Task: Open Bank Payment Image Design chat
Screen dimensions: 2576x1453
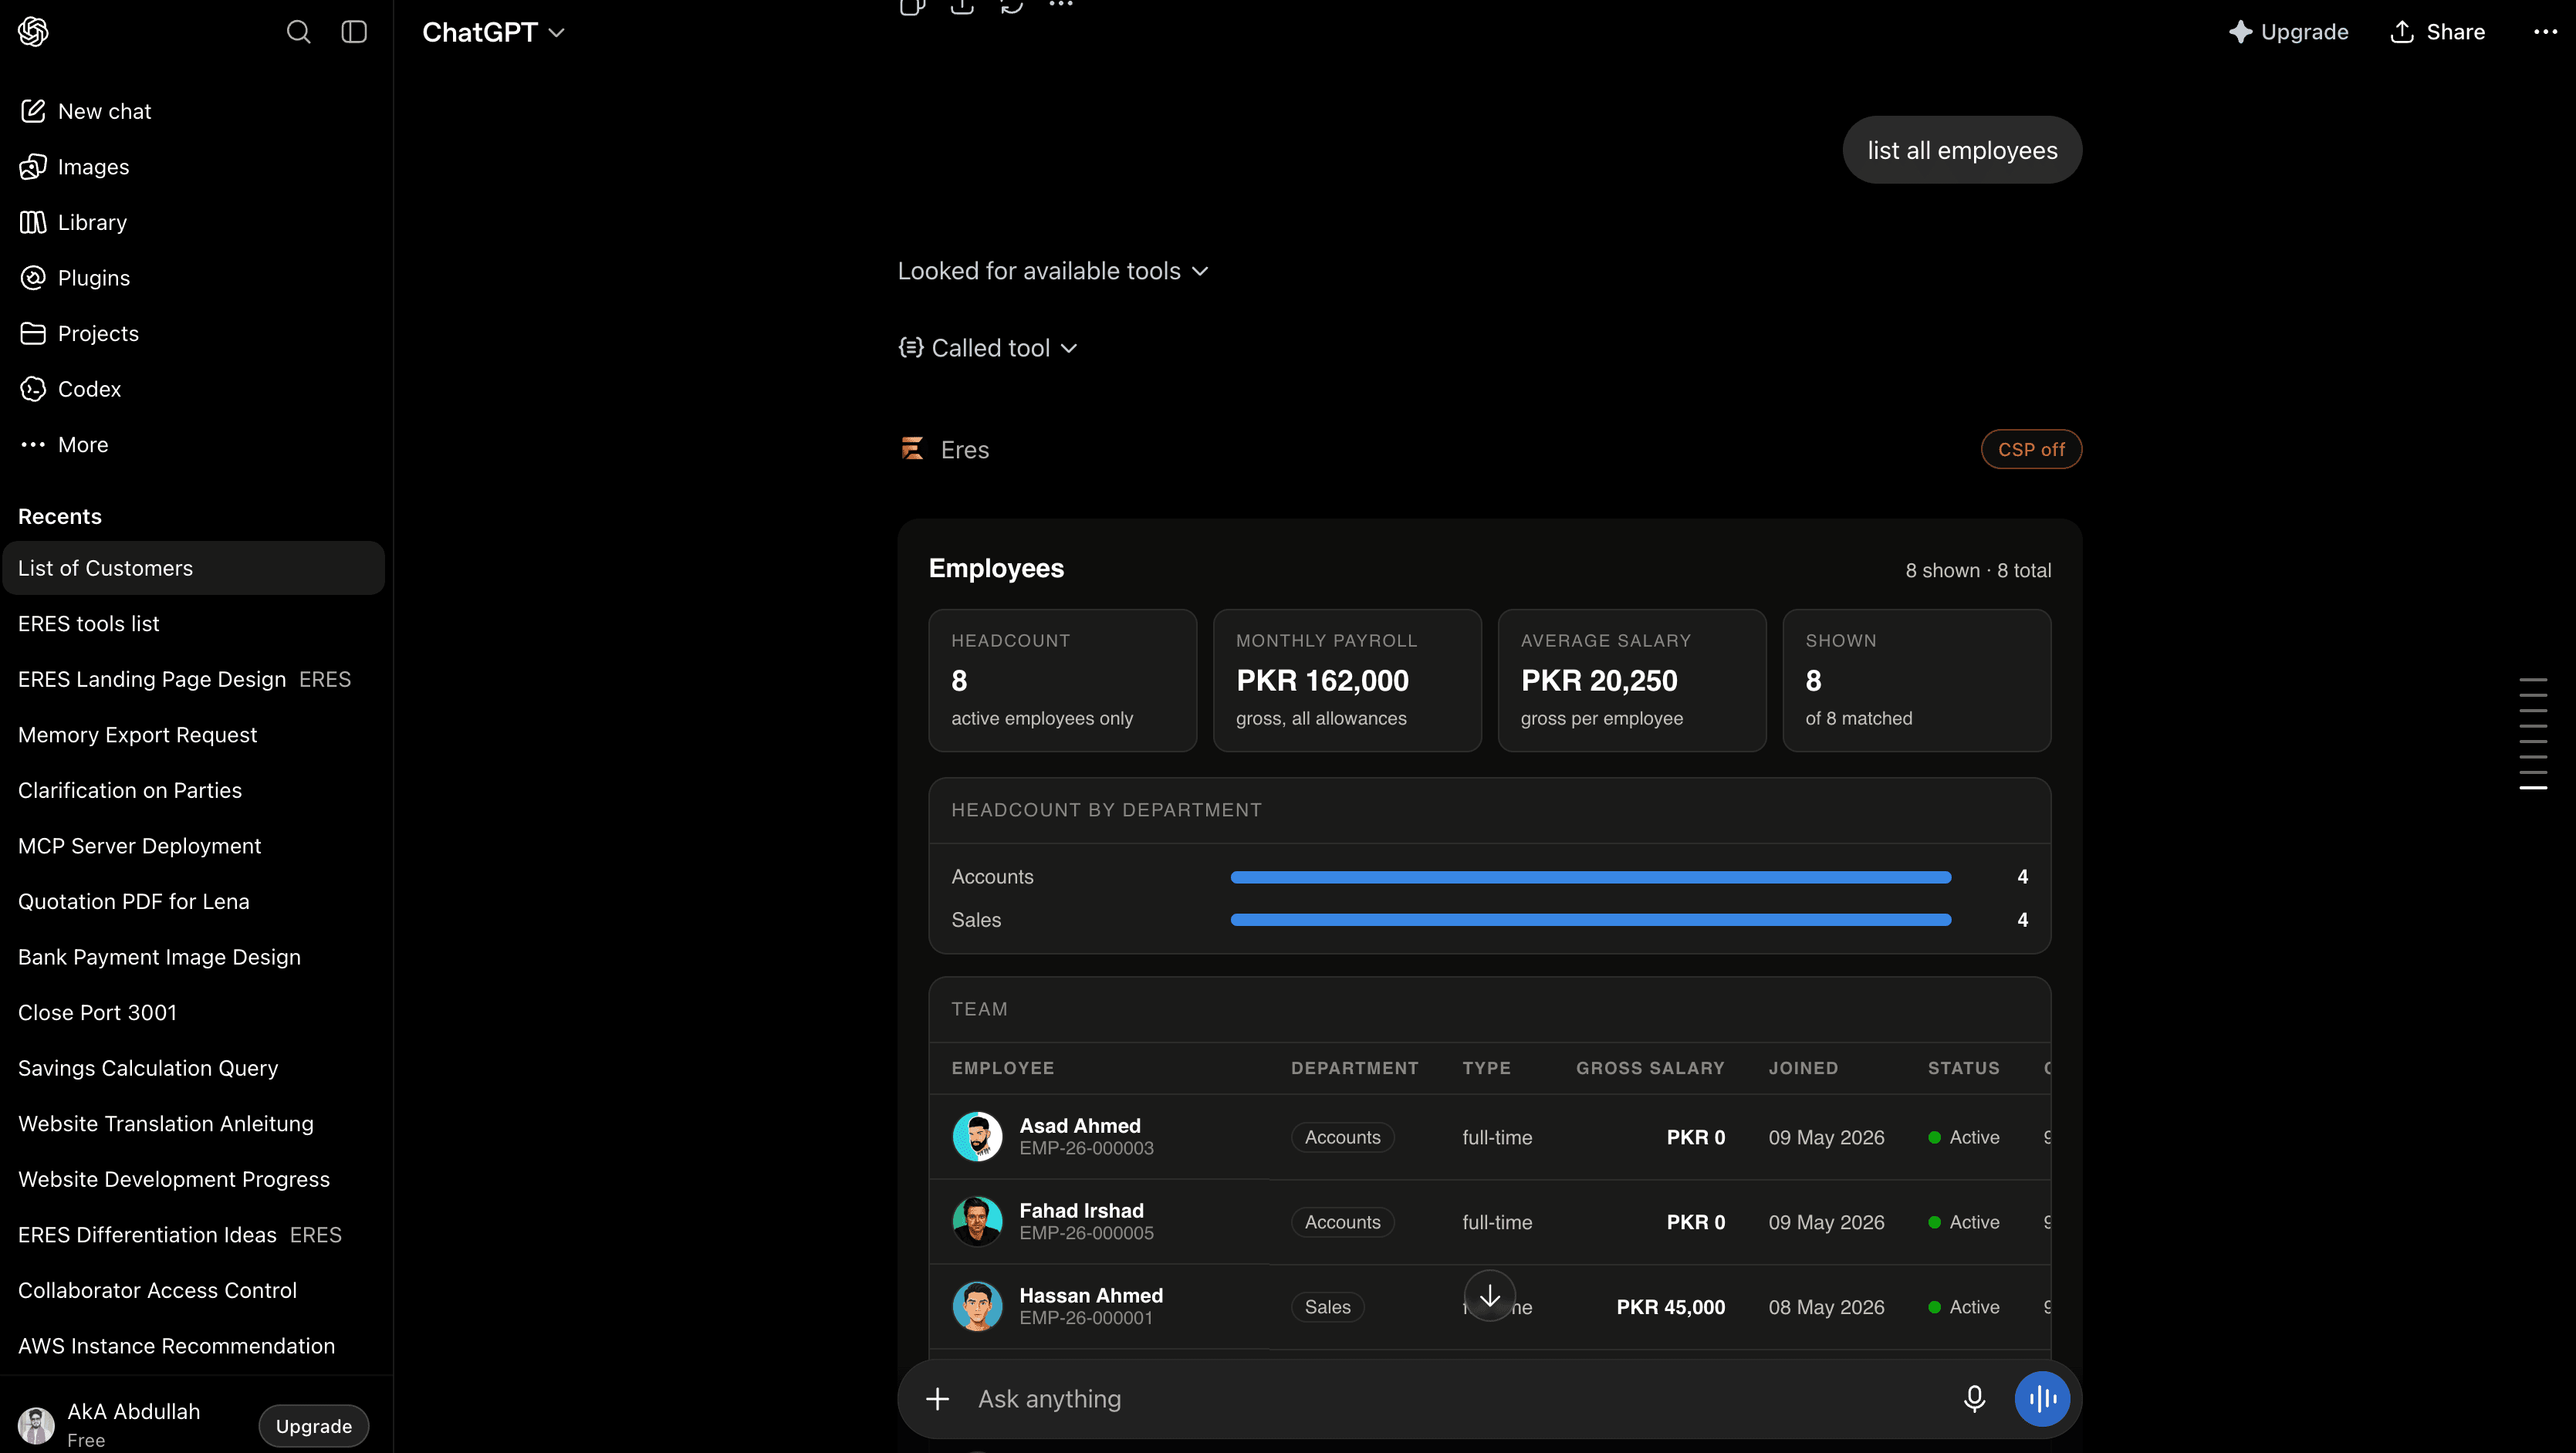Action: pyautogui.click(x=194, y=957)
